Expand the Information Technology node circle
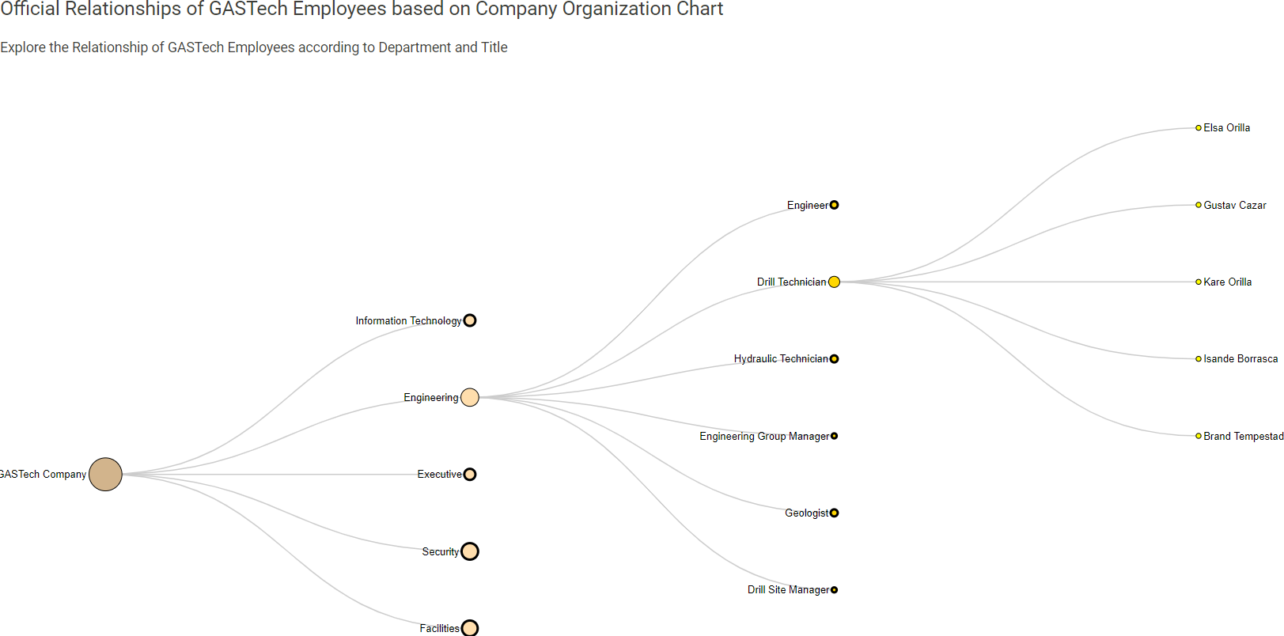1284x636 pixels. [x=470, y=320]
